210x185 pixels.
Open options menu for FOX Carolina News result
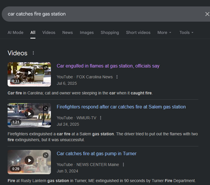(x=117, y=77)
